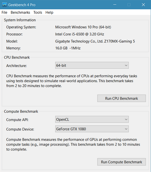Click the greyed-out maximize window button
This screenshot has height=172, width=151.
[x=129, y=5]
